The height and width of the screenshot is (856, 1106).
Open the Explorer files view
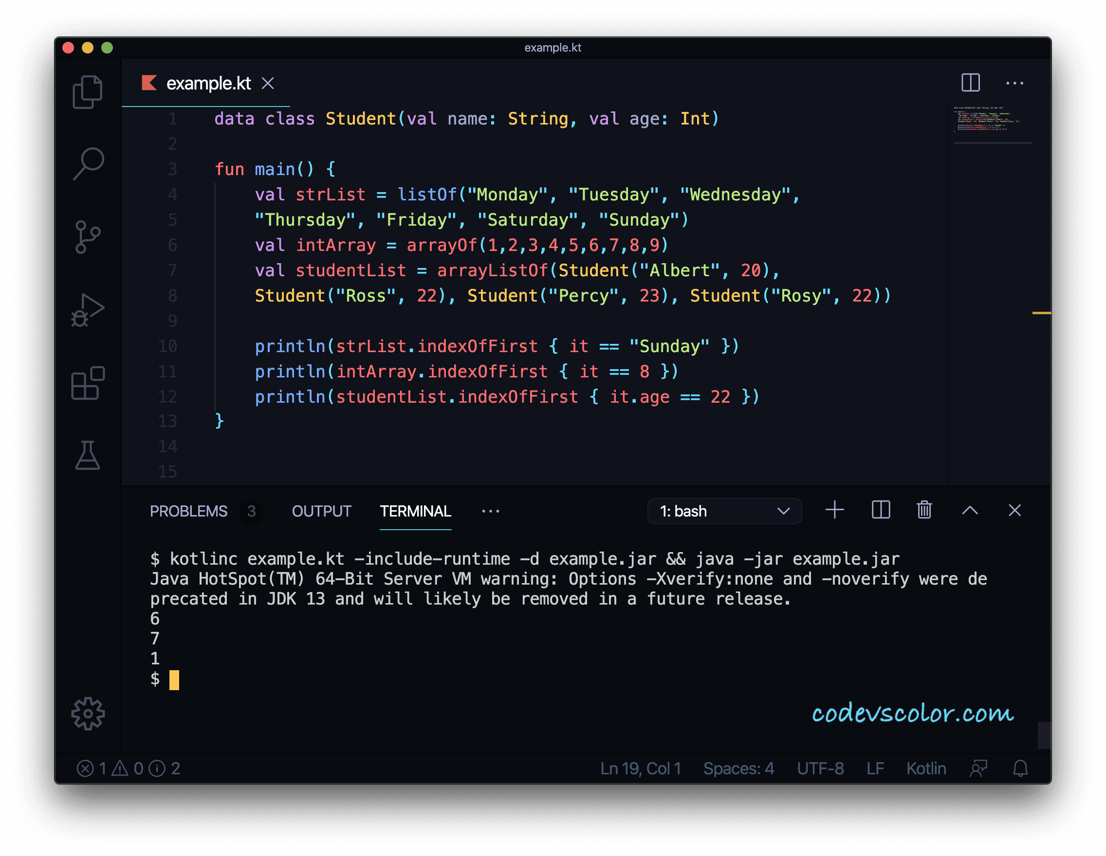88,92
